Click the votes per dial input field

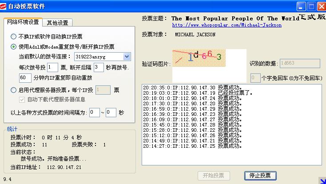click(x=52, y=67)
